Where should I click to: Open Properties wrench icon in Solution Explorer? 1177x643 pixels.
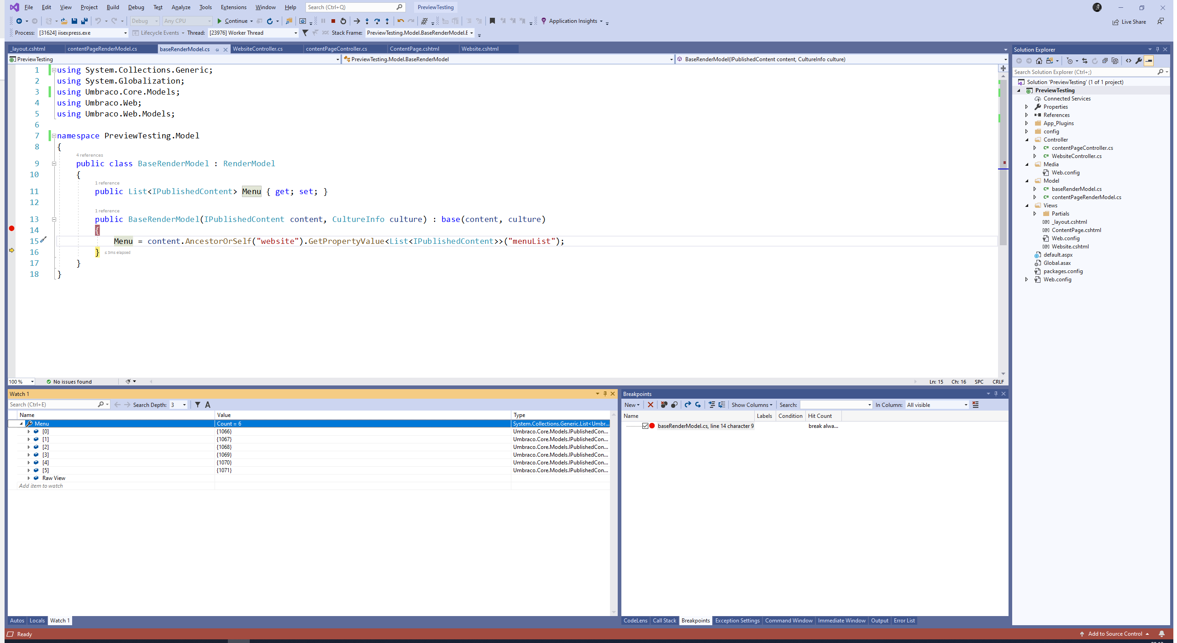[1139, 61]
